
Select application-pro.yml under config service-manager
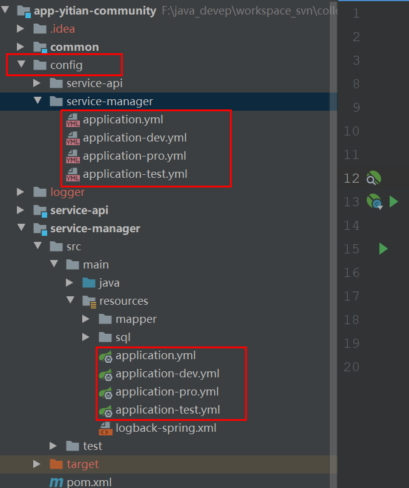(134, 156)
